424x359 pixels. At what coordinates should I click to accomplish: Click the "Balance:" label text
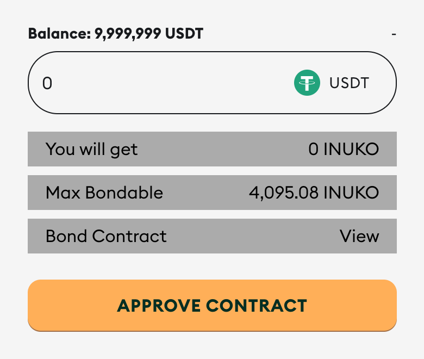60,34
